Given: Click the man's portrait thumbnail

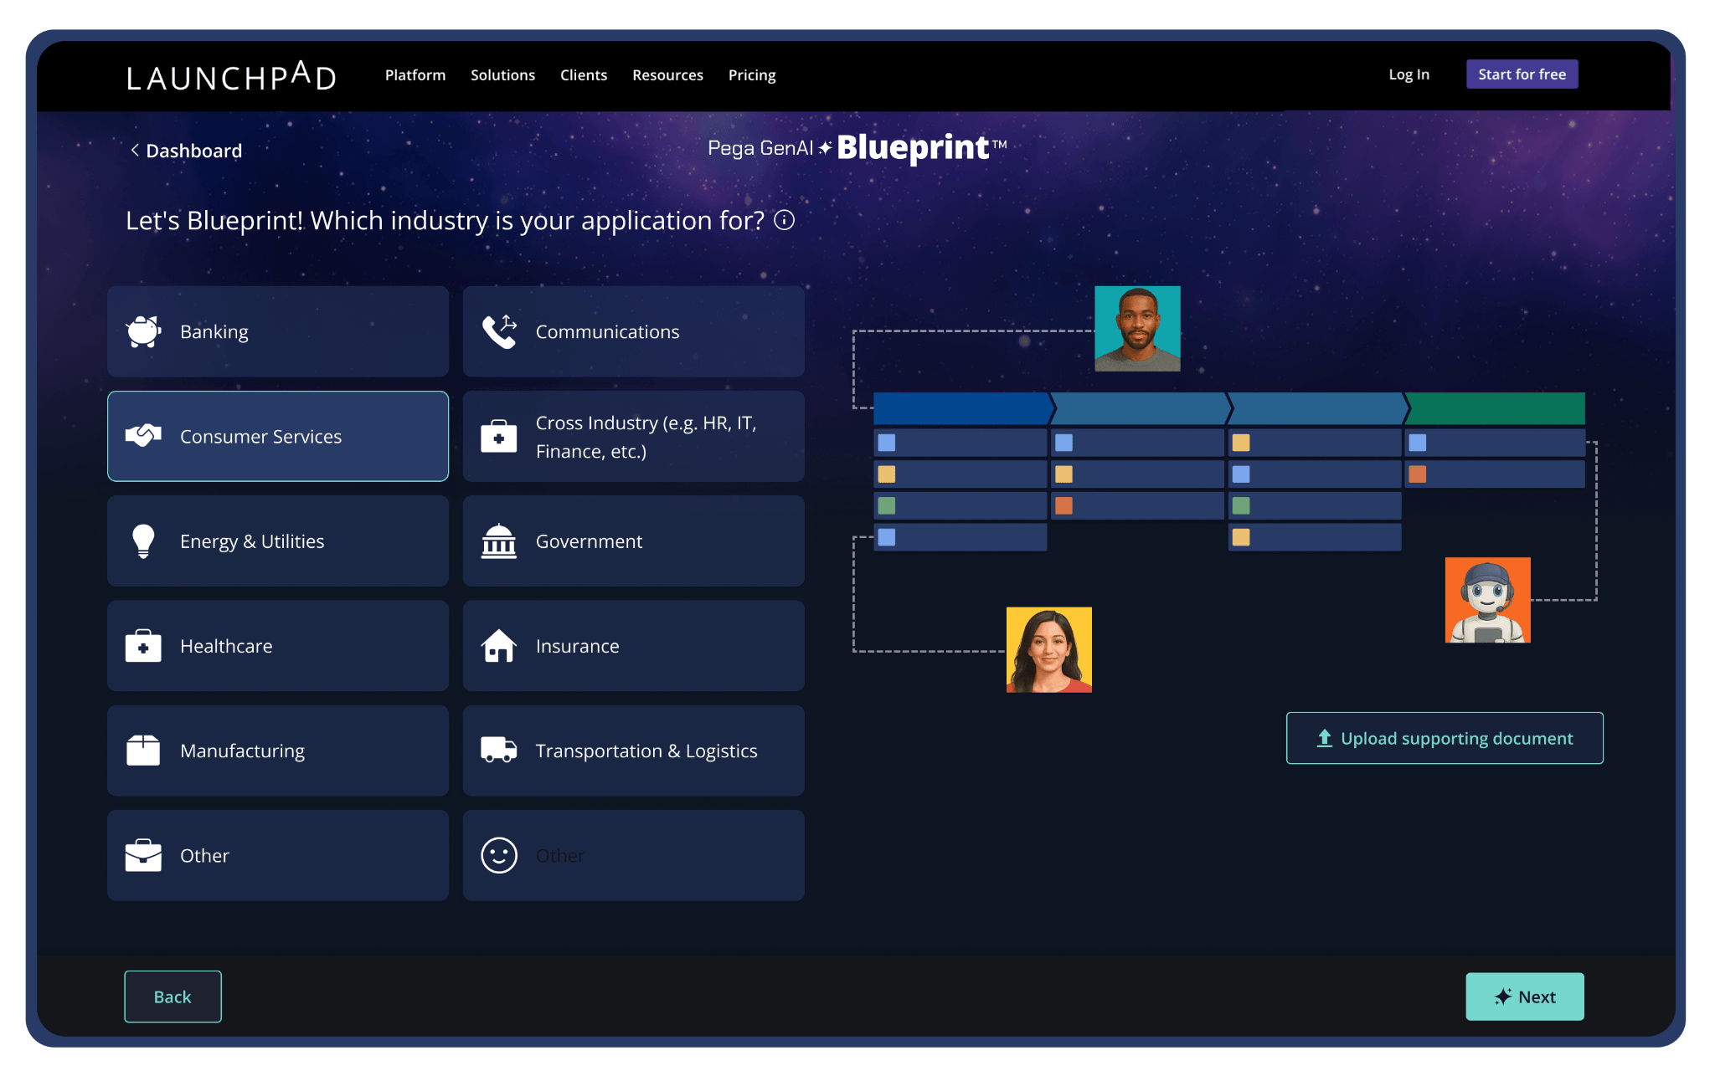Looking at the screenshot, I should [x=1137, y=329].
